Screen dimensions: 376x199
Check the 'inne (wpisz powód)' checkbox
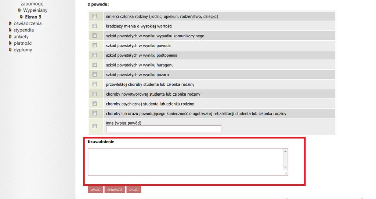coord(95,126)
